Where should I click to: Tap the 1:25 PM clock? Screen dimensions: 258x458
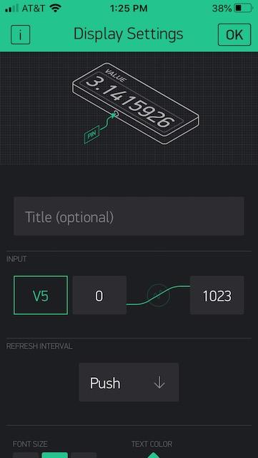pyautogui.click(x=129, y=8)
